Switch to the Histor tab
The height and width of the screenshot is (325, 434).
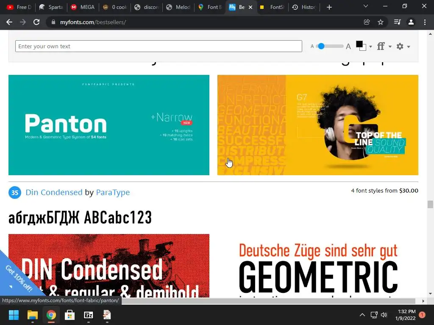[304, 7]
